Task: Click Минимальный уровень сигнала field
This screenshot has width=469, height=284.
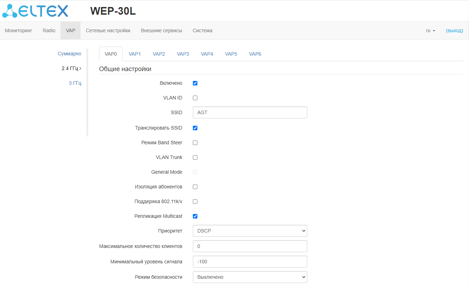Action: point(250,262)
